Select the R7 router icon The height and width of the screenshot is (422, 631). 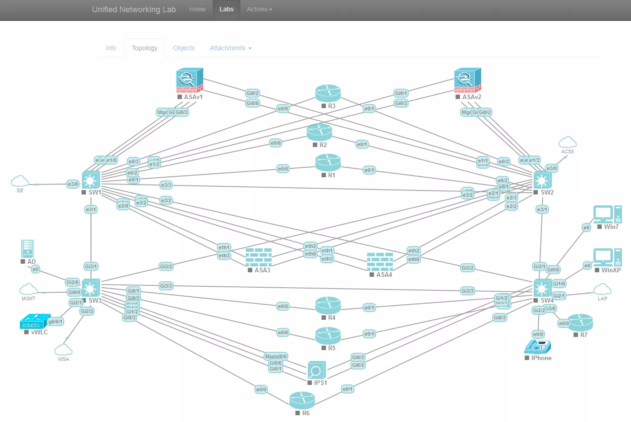click(x=580, y=322)
